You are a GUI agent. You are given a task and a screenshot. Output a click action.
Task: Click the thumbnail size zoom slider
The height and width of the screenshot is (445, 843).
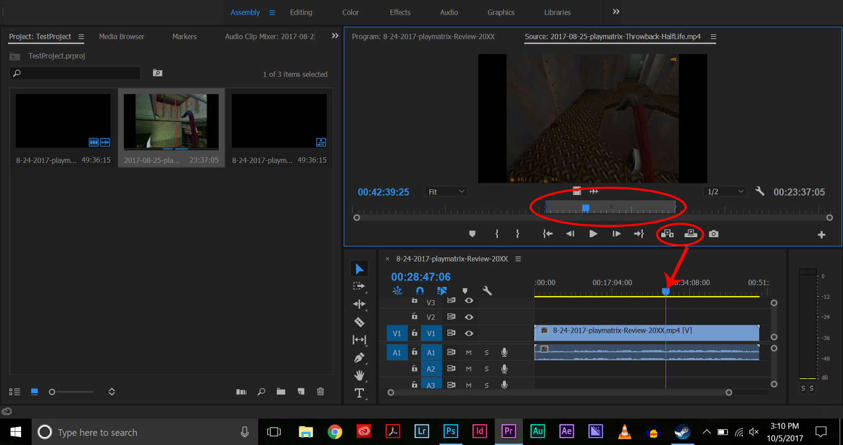[x=74, y=392]
